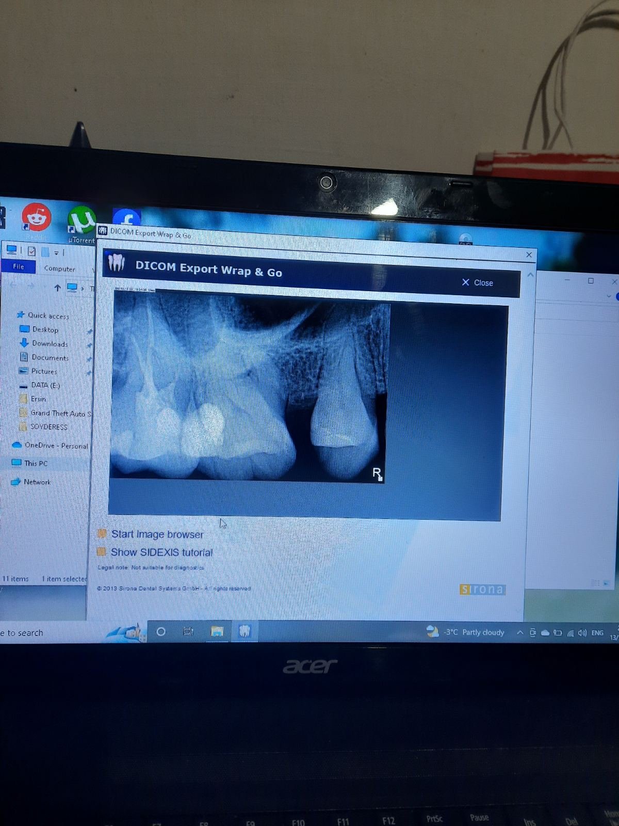Open Task View on the taskbar

click(188, 631)
